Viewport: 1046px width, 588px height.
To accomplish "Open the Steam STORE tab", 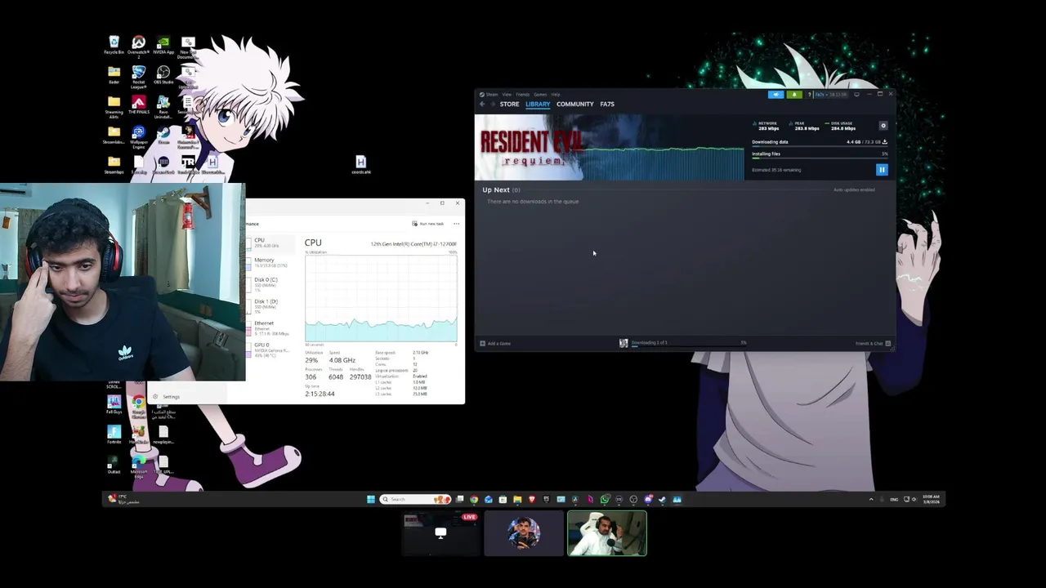I will (509, 105).
